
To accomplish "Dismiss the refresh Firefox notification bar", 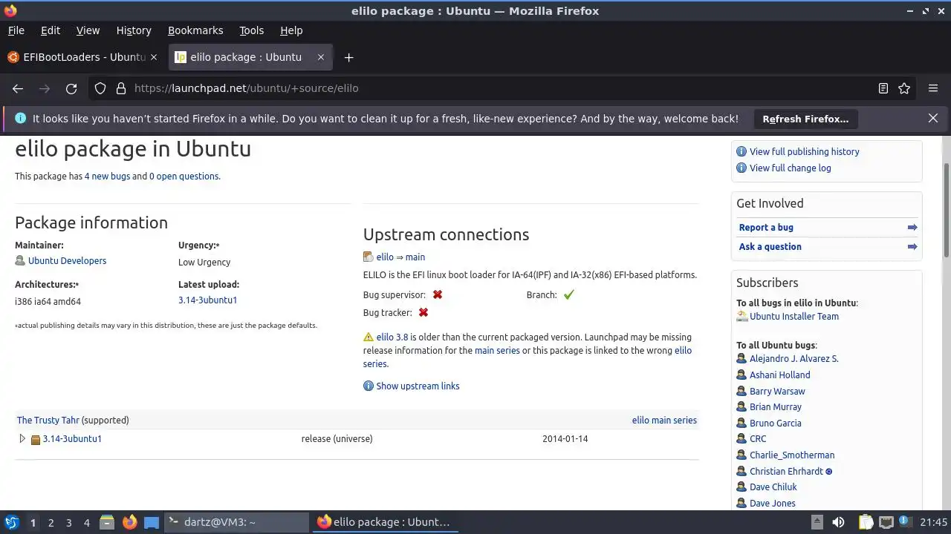I will [x=933, y=118].
